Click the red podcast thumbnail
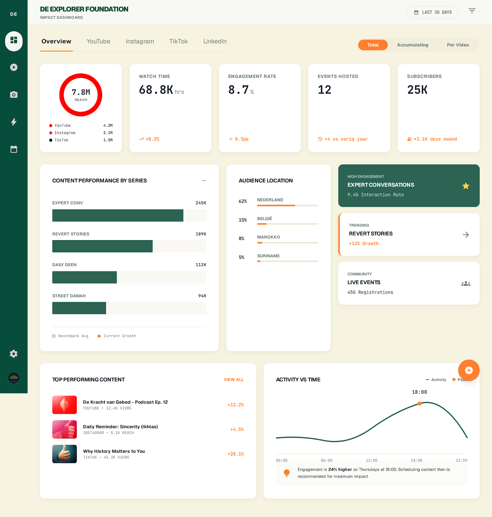The image size is (492, 517). click(65, 405)
